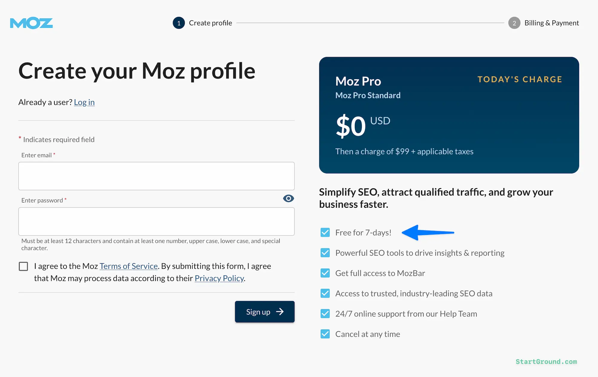598x377 pixels.
Task: Click the Enter email input field
Action: click(x=156, y=176)
